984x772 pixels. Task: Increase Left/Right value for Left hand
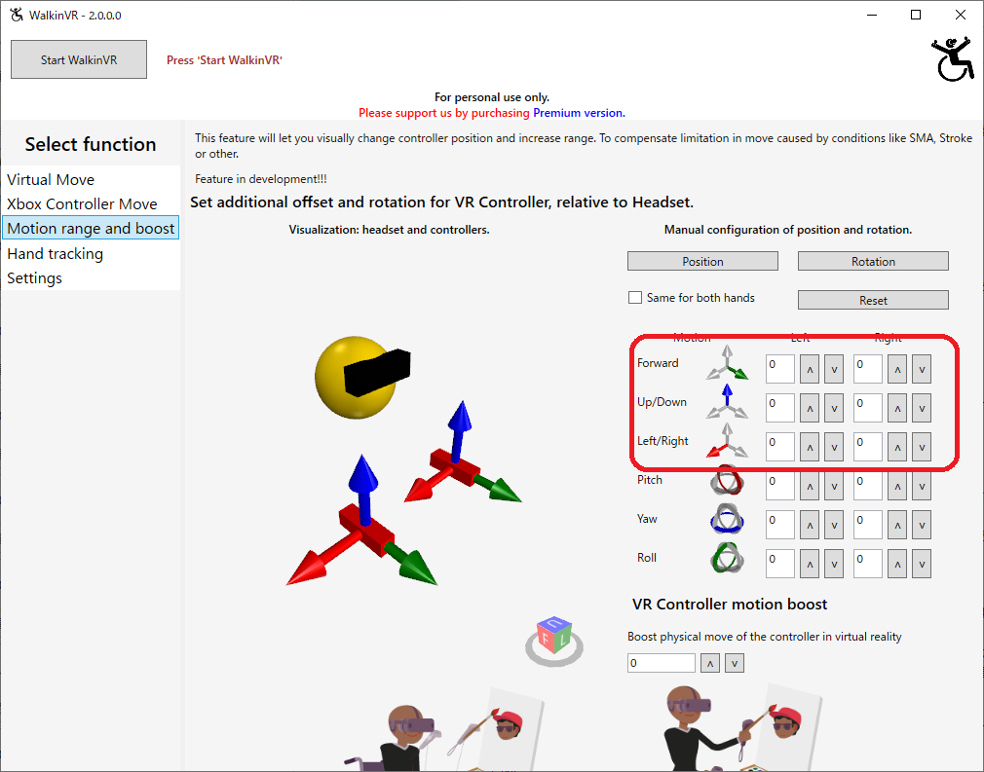coord(810,447)
